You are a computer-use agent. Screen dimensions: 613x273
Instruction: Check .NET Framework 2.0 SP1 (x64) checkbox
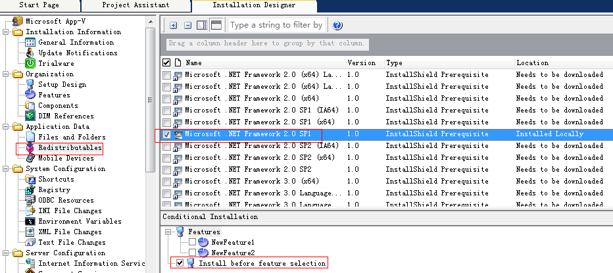click(x=167, y=122)
